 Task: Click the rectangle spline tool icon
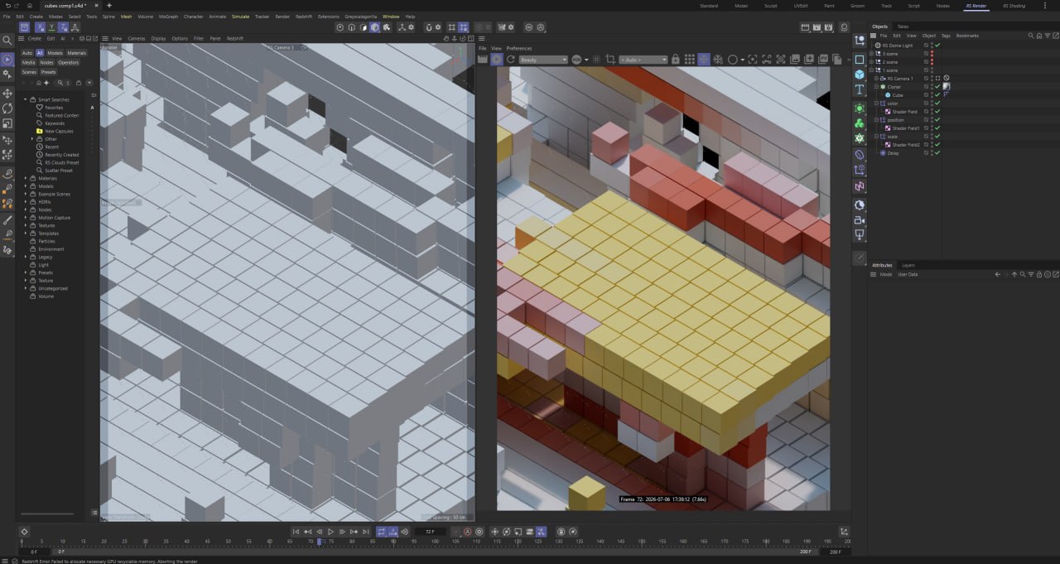click(860, 60)
